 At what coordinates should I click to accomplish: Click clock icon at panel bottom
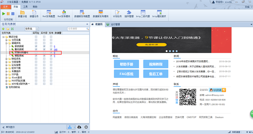pos(86,127)
